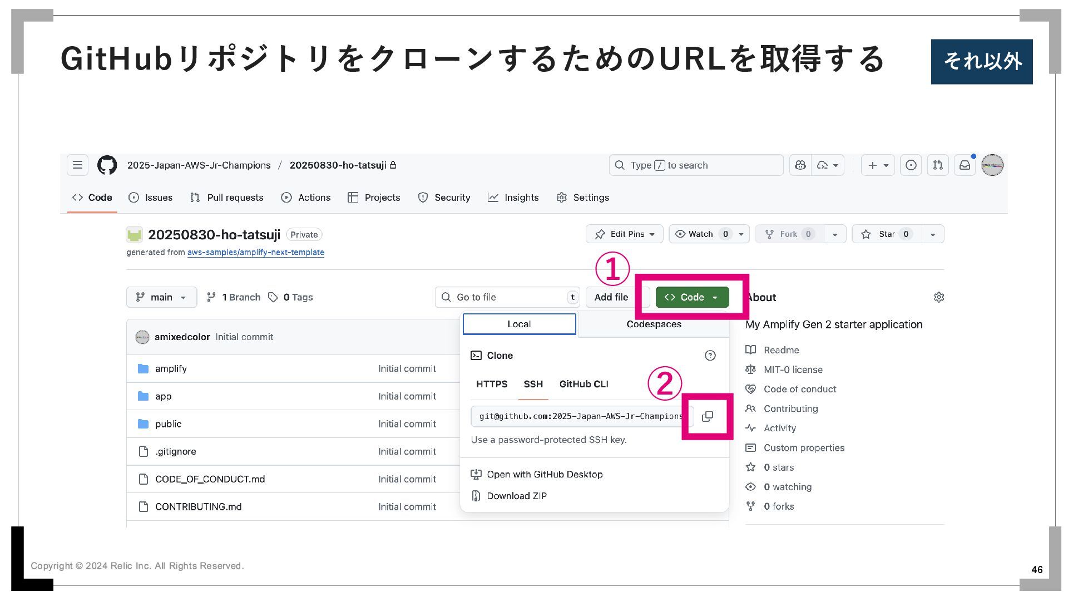Click the repository avatar beside 20250830-ho-tatsuji
The image size is (1068, 601).
pyautogui.click(x=135, y=235)
